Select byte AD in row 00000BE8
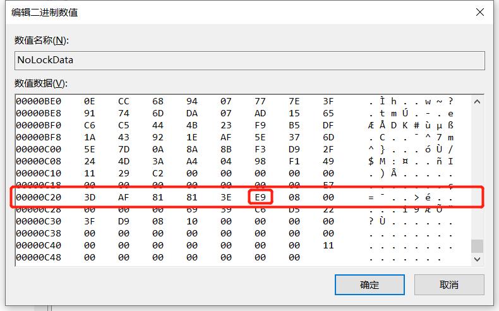 pyautogui.click(x=260, y=113)
